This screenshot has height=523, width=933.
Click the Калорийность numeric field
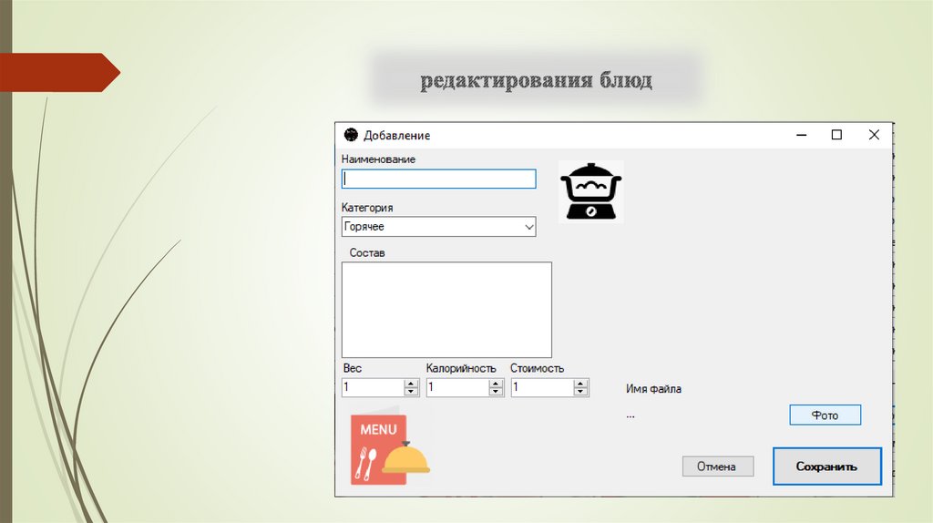click(x=457, y=387)
